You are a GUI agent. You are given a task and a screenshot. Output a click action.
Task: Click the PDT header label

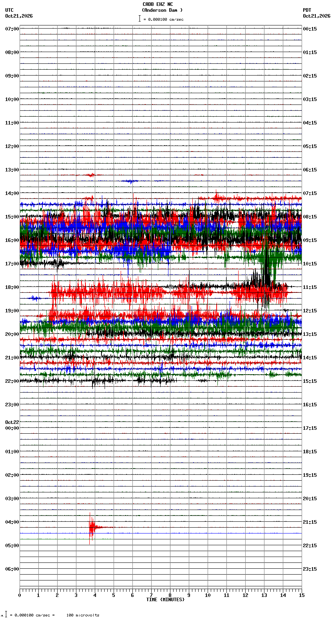click(x=307, y=10)
